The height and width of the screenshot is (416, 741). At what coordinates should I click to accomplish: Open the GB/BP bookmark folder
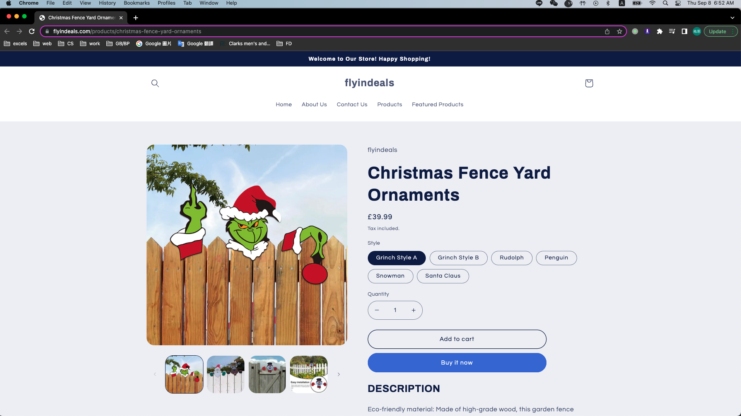click(x=118, y=44)
